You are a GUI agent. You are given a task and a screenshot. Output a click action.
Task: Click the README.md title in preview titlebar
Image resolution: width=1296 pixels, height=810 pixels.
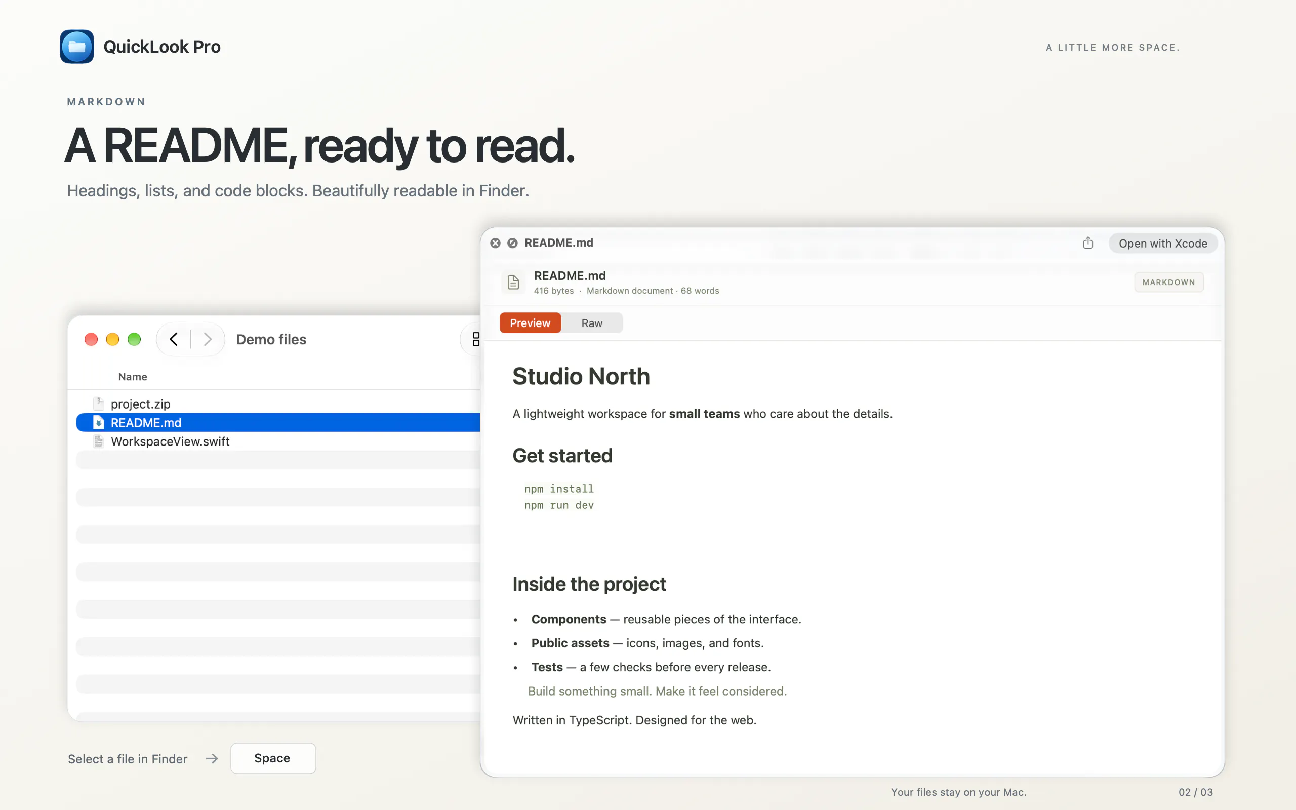(x=558, y=242)
